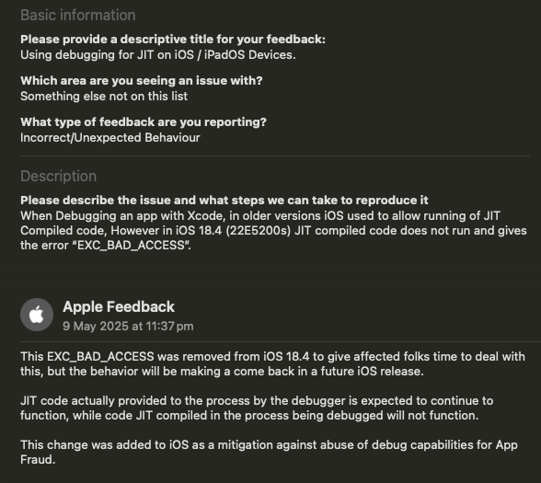Click the paragraph starting 'When Debugging an app'

(273, 230)
